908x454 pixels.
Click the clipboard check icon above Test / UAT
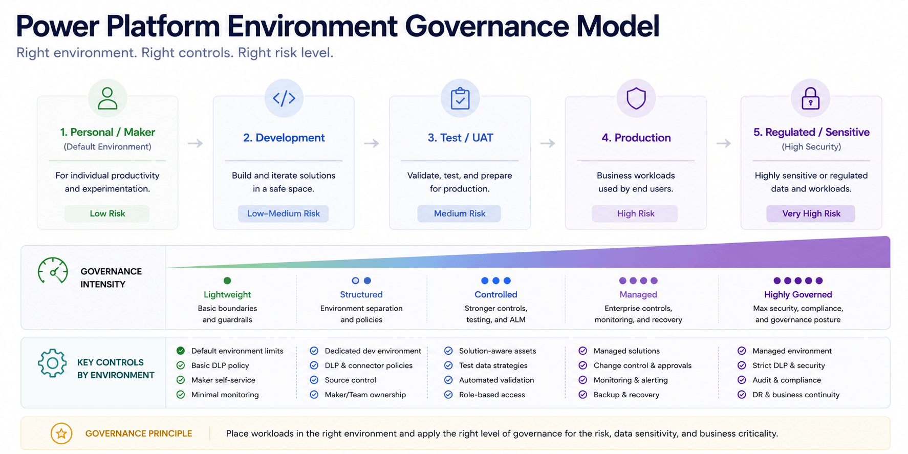pyautogui.click(x=460, y=98)
